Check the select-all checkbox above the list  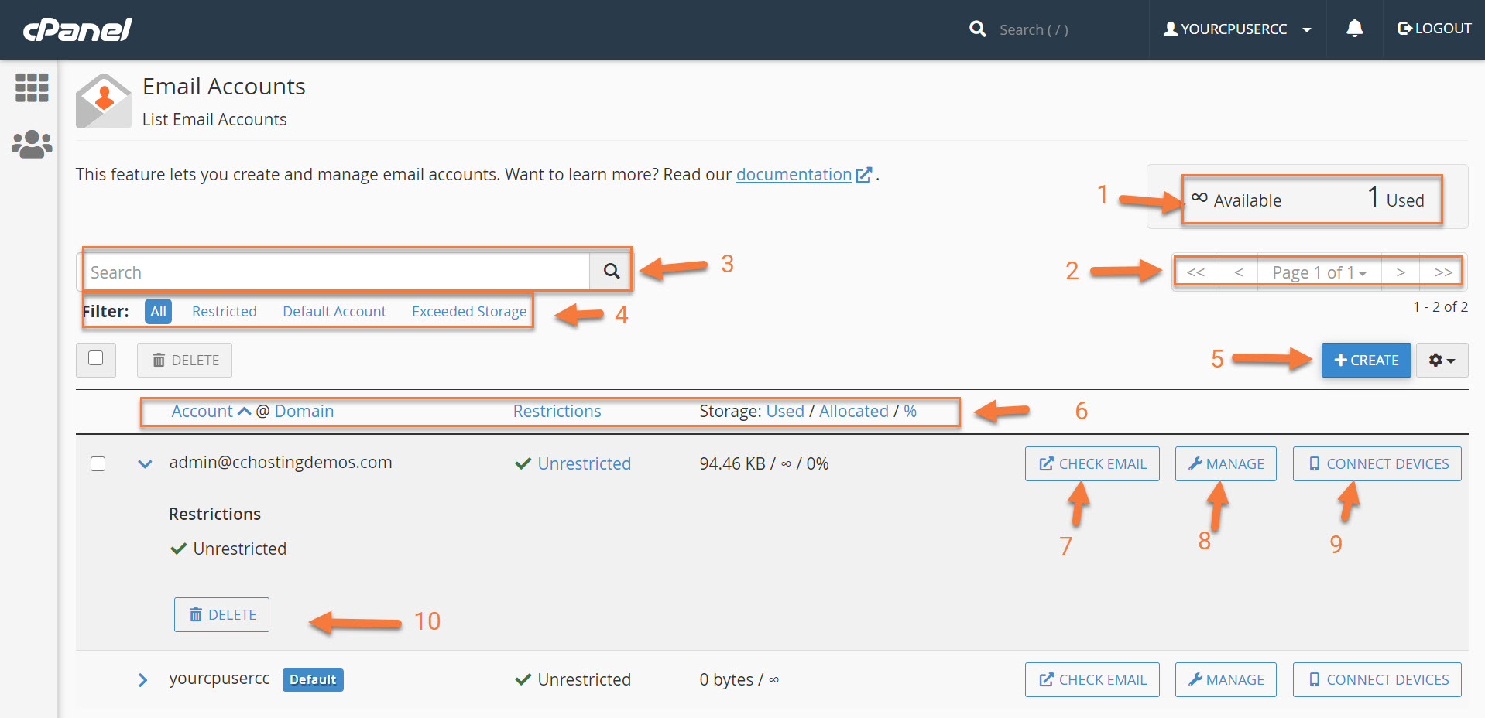pos(96,359)
